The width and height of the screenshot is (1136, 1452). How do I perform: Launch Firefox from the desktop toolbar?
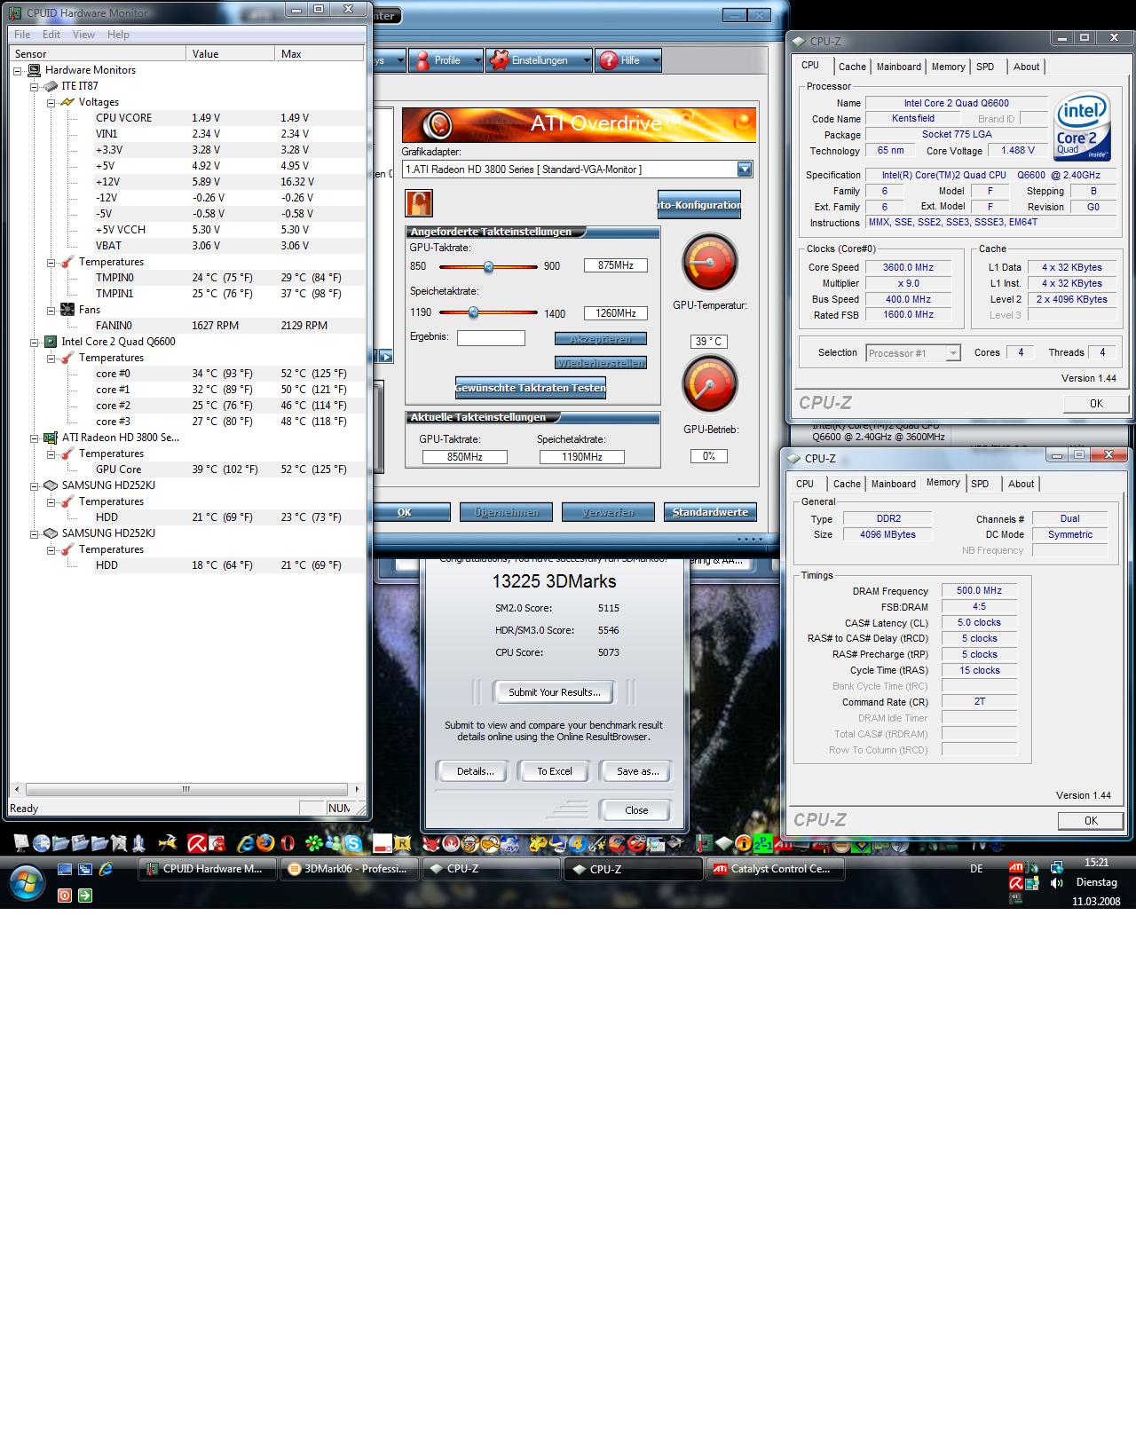coord(264,843)
